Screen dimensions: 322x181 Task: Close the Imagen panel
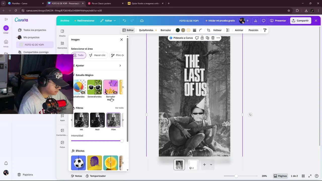(122, 39)
